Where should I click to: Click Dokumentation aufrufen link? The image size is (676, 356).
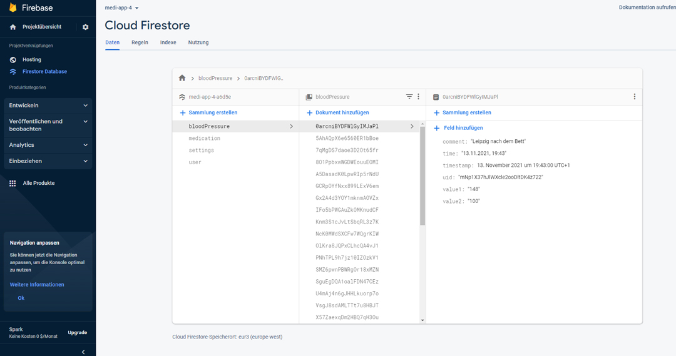(647, 7)
